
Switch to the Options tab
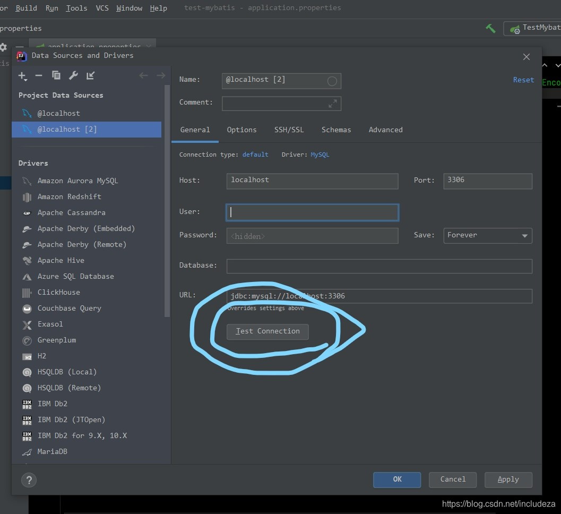point(241,130)
